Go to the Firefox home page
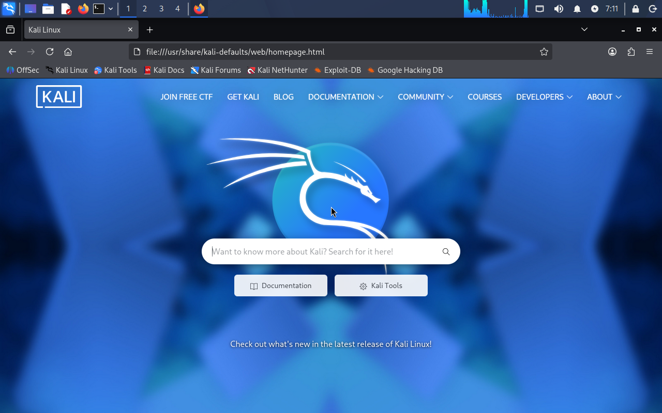 coord(68,52)
